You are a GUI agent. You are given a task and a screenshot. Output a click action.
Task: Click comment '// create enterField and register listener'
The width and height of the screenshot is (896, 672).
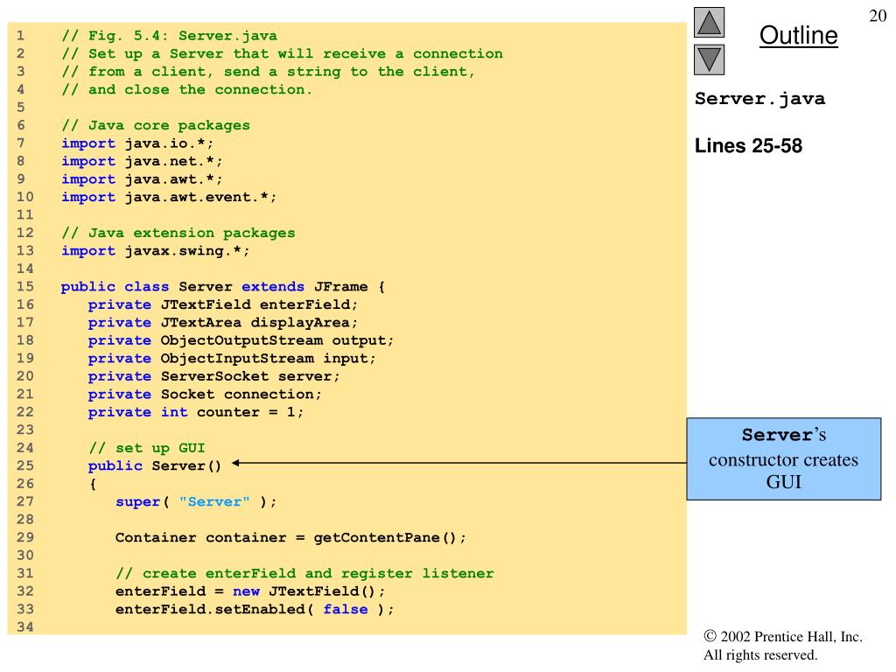(304, 574)
